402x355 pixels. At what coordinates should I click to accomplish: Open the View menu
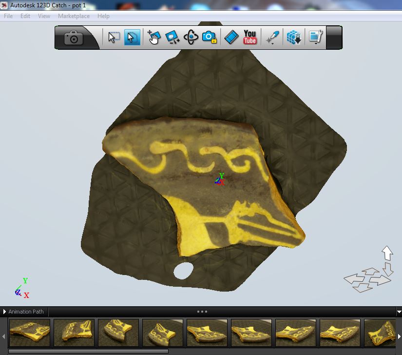pos(44,16)
